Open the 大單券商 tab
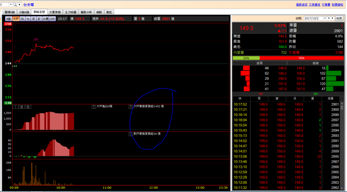The height and width of the screenshot is (192, 347). click(x=55, y=12)
